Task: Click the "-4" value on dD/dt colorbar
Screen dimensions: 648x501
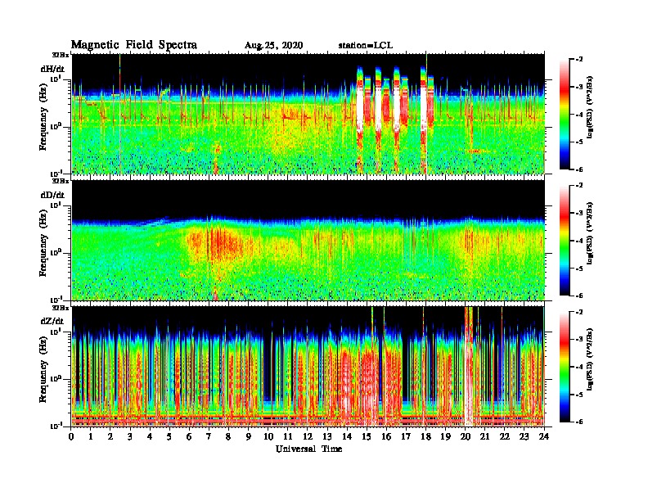Action: [579, 241]
